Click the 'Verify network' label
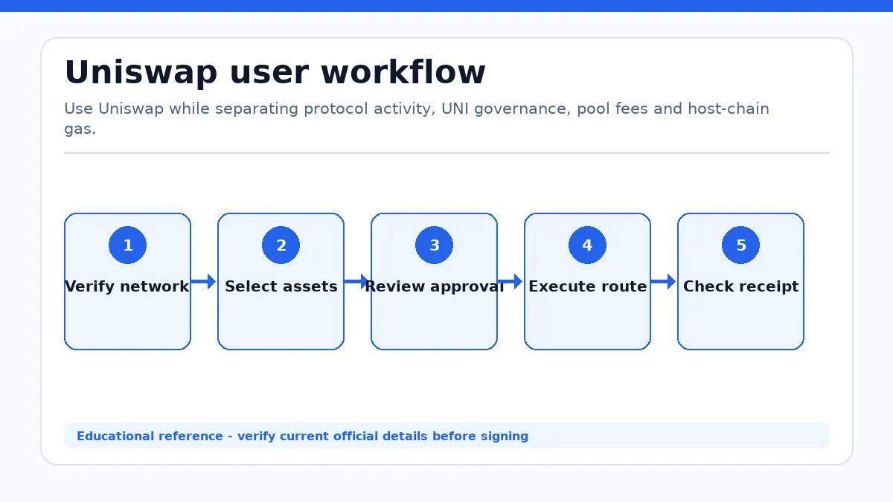Image resolution: width=893 pixels, height=502 pixels. coord(127,286)
